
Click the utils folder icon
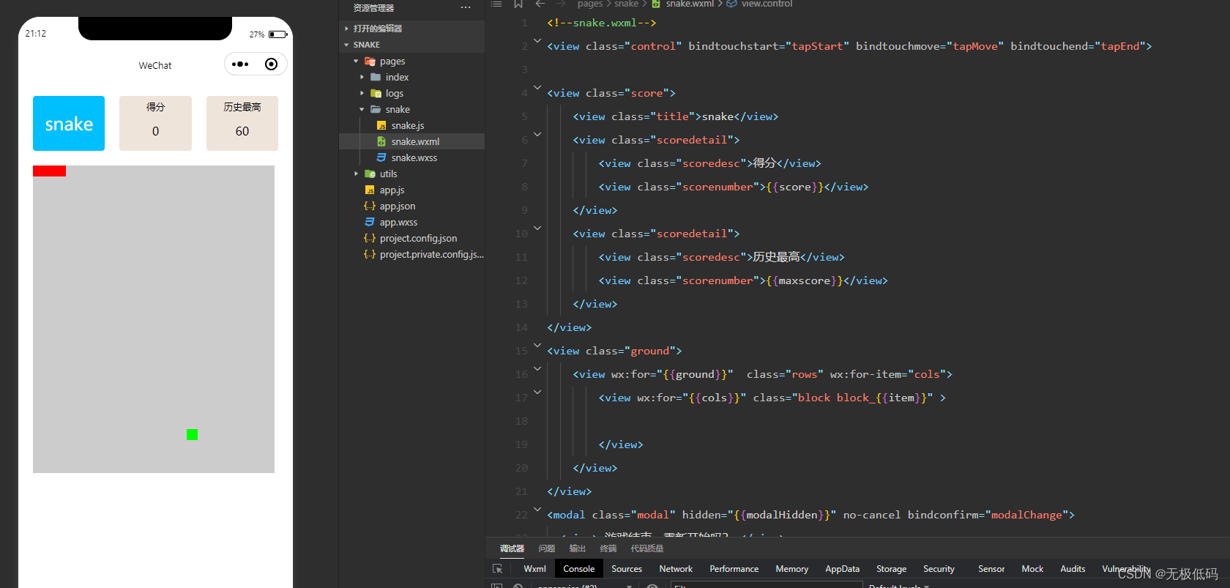370,174
